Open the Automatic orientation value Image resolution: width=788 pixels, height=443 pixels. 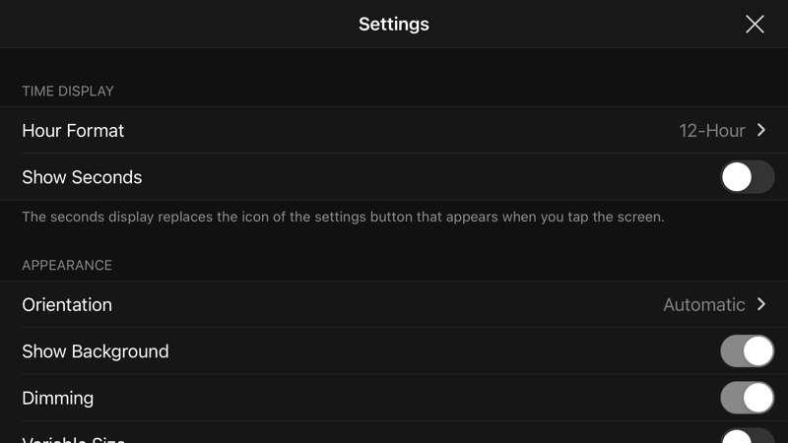pyautogui.click(x=703, y=304)
